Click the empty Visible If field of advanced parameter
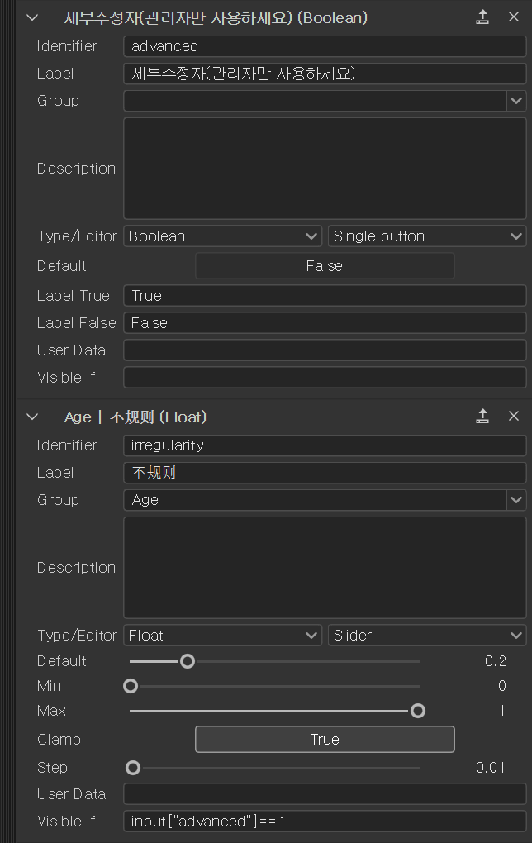 click(325, 378)
